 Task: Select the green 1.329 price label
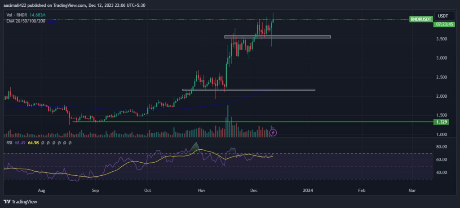point(441,122)
